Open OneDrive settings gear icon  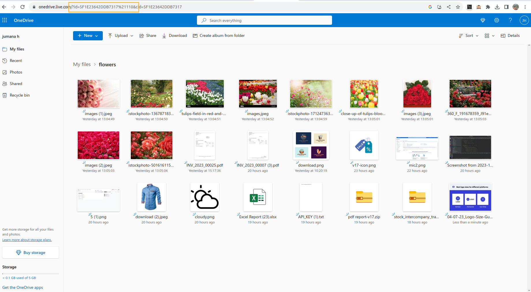pyautogui.click(x=496, y=20)
